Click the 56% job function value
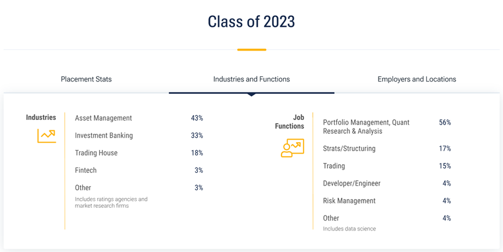The image size is (503, 252). (x=445, y=122)
